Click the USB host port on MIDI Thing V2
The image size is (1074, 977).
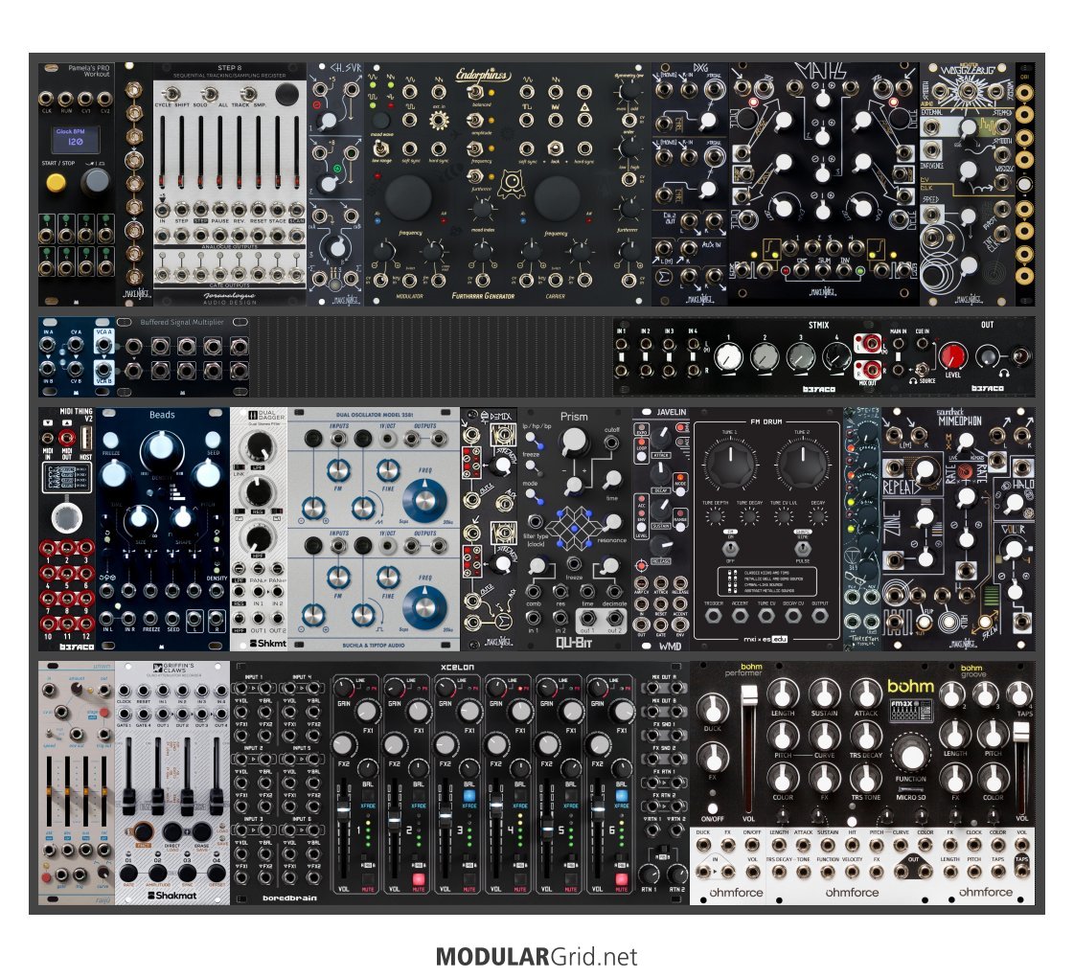[86, 437]
